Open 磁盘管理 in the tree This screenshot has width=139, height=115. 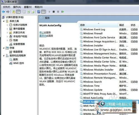point(18,52)
